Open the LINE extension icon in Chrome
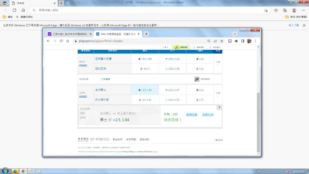 230,41
